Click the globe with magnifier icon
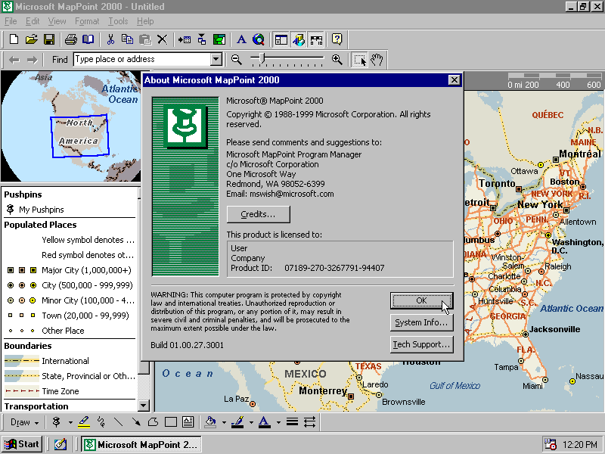Viewport: 605px width, 454px height. 259,39
